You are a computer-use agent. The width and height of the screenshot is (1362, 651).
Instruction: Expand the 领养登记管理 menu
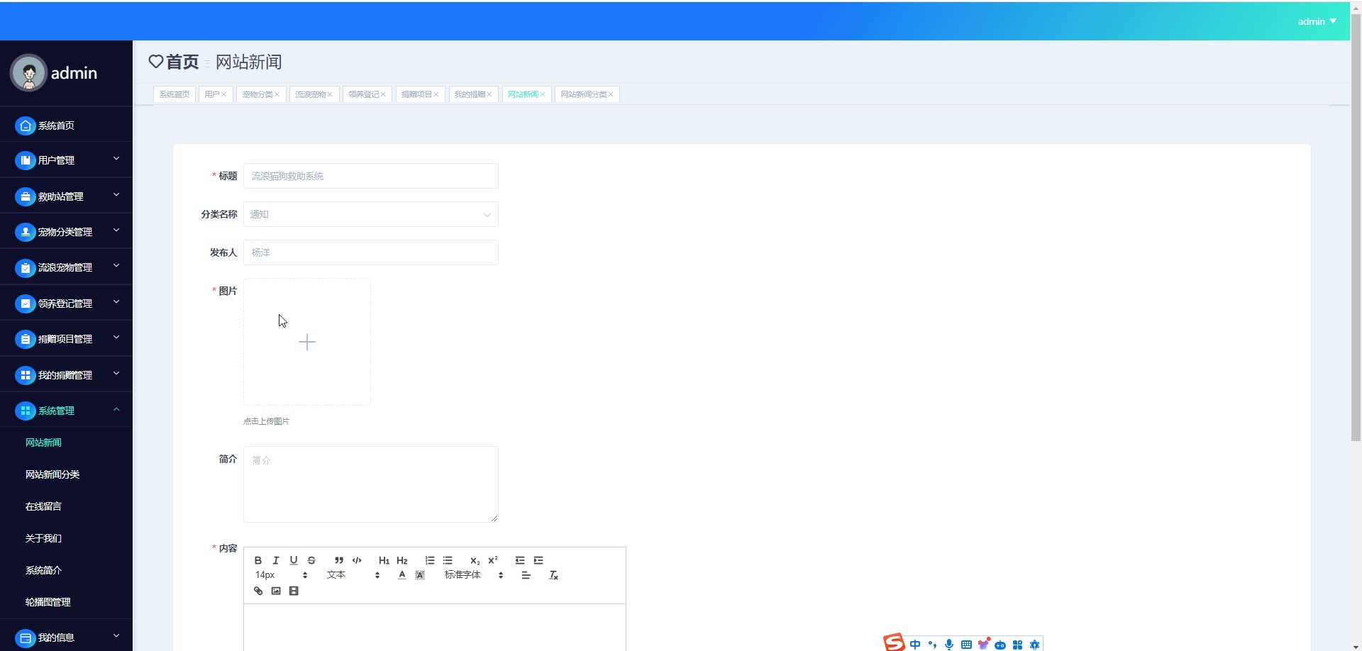[66, 304]
